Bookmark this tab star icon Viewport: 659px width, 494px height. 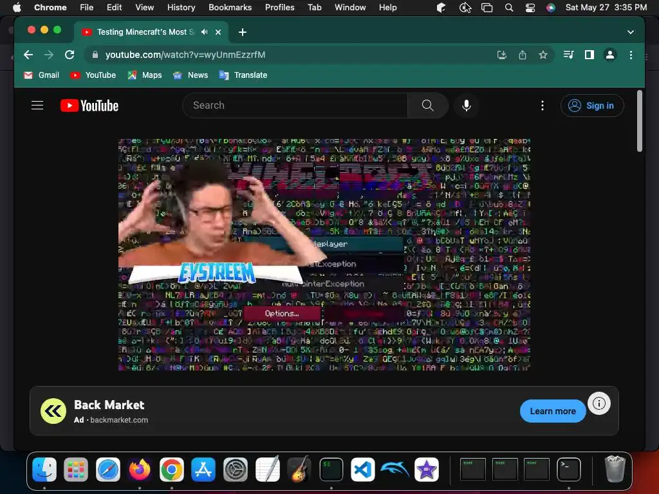pyautogui.click(x=543, y=55)
